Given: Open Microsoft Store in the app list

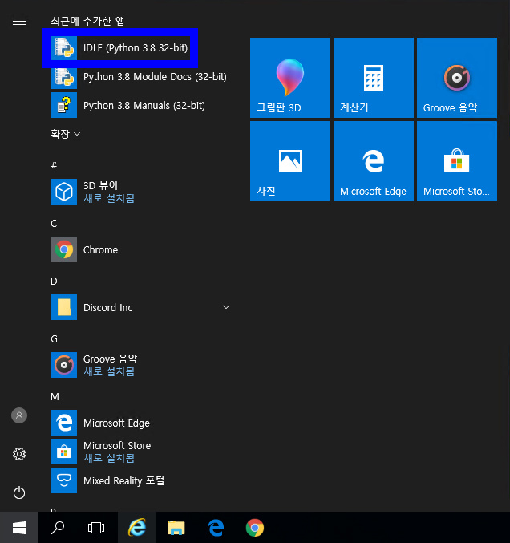Looking at the screenshot, I should click(x=140, y=452).
